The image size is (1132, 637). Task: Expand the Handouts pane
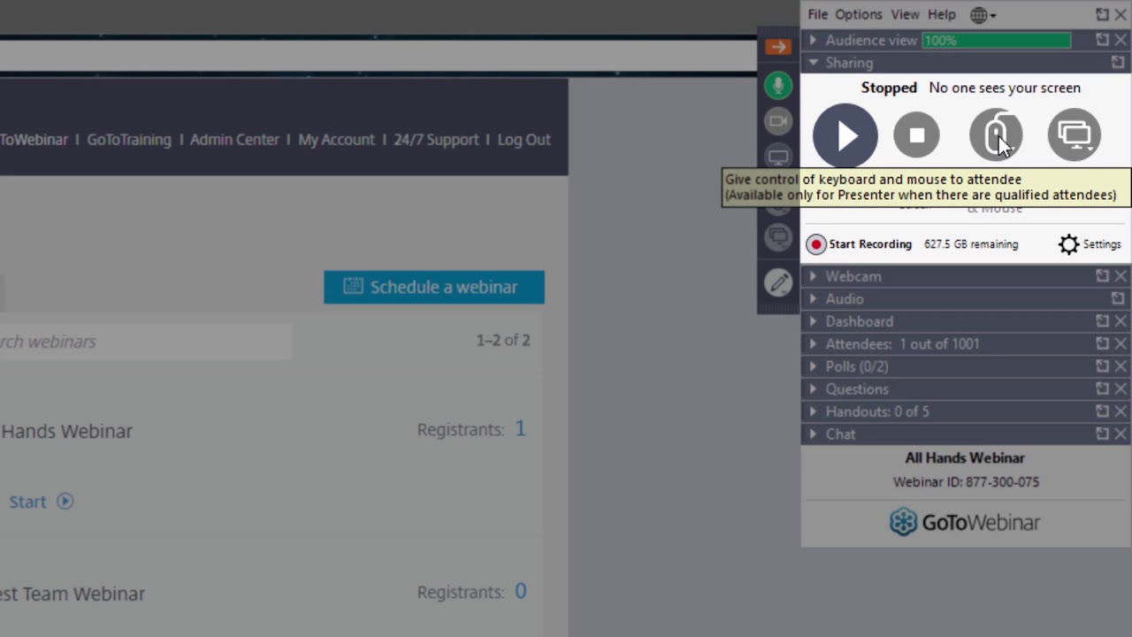tap(813, 411)
